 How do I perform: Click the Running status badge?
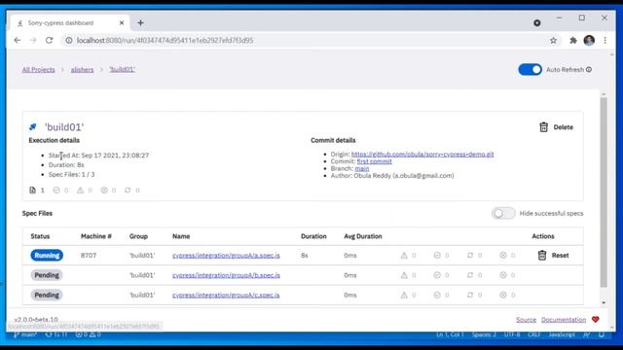click(x=47, y=255)
